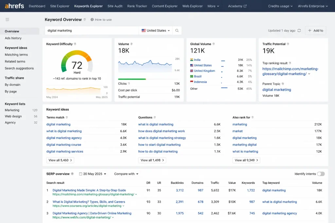Click the India flag icon
335x223 pixels.
[x=192, y=60]
